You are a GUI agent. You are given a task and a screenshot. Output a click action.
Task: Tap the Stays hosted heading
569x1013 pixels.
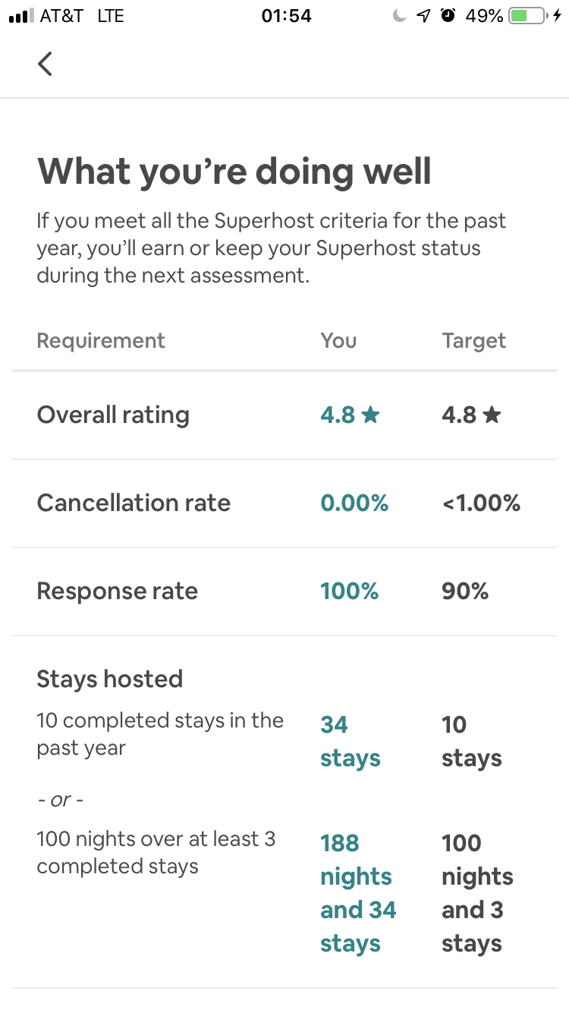(109, 679)
